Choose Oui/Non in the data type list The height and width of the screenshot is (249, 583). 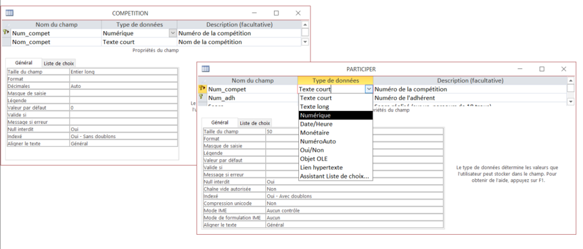tap(335, 150)
